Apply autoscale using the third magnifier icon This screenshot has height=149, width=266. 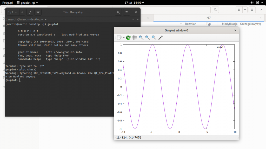(154, 38)
